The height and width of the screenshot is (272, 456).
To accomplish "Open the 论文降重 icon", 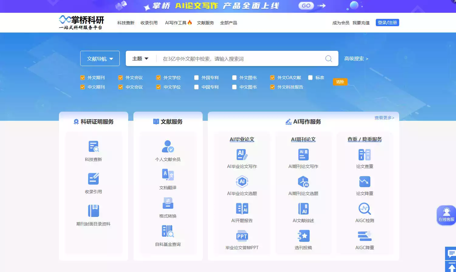I will click(x=365, y=182).
